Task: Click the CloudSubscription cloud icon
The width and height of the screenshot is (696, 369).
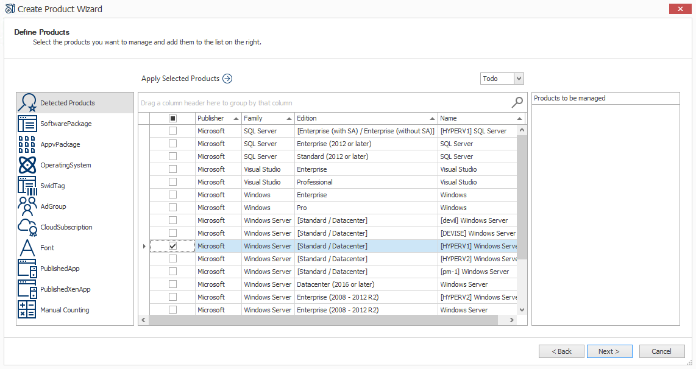Action: 27,227
